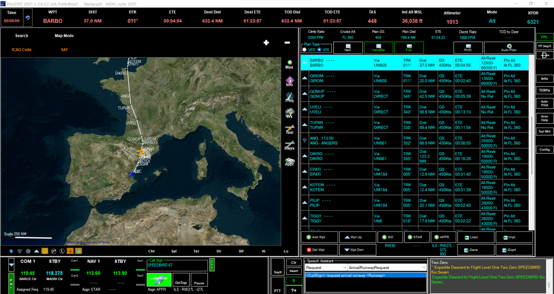The image size is (554, 294).
Task: Open the map Info icon
Action: (290, 82)
